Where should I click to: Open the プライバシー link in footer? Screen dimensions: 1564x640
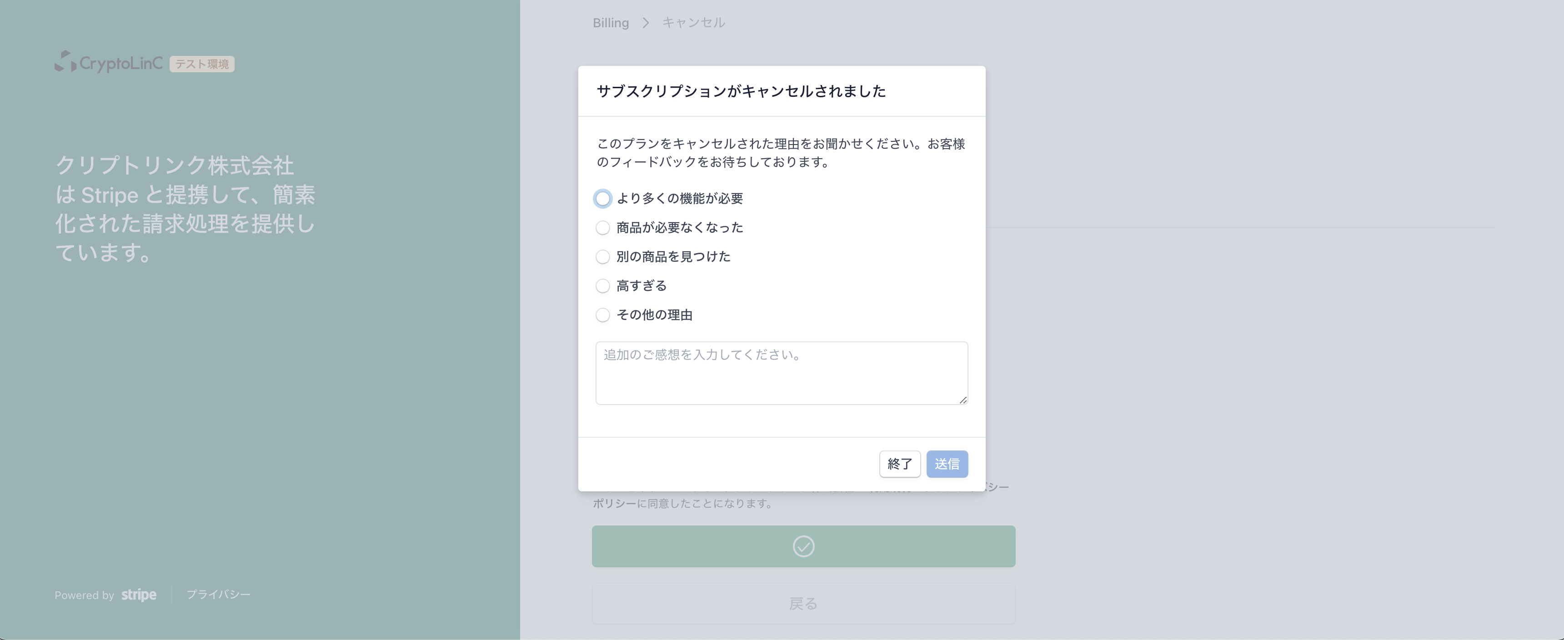[x=219, y=595]
